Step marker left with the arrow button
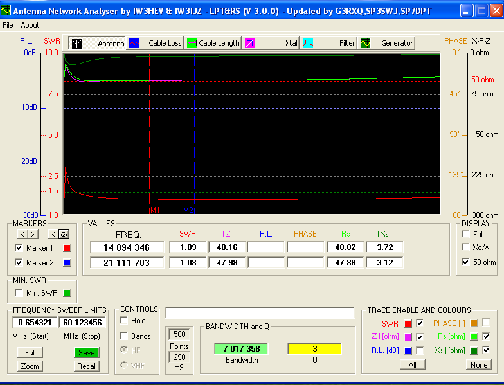 21,234
